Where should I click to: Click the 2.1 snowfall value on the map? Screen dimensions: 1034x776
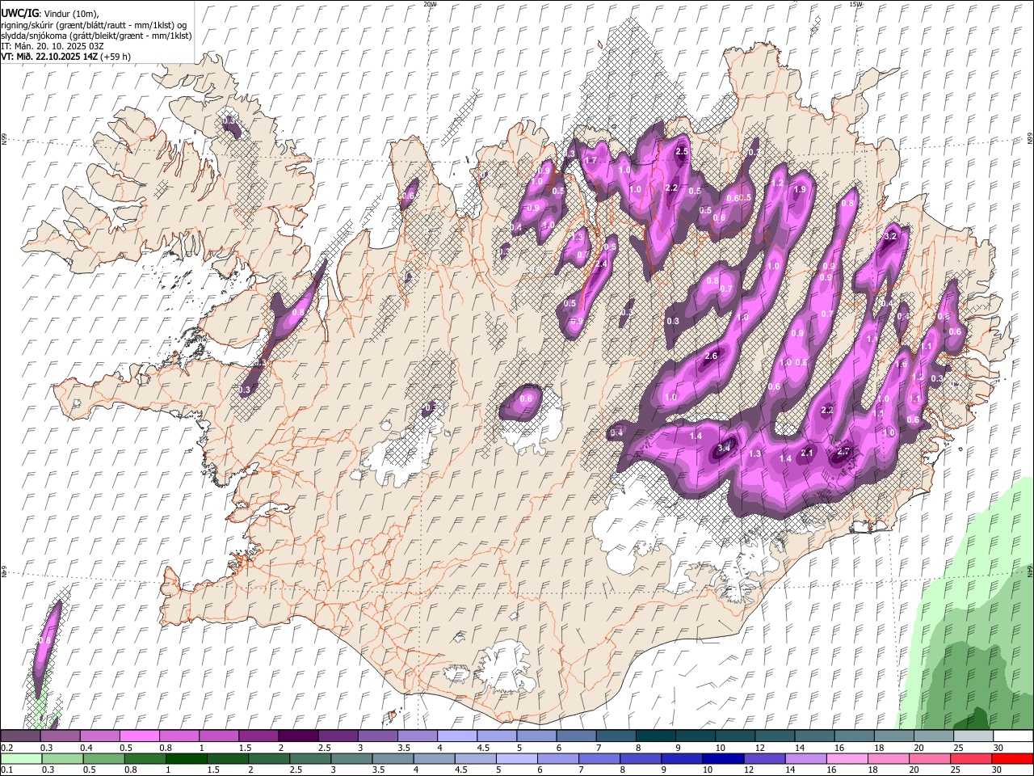pyautogui.click(x=806, y=453)
